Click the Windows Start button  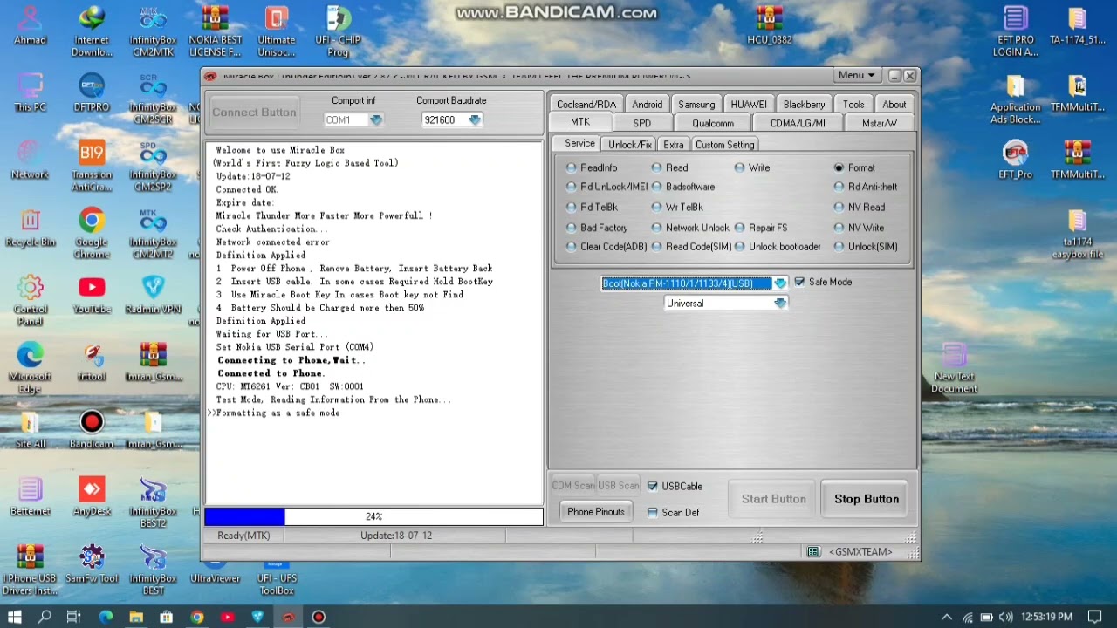pos(15,617)
